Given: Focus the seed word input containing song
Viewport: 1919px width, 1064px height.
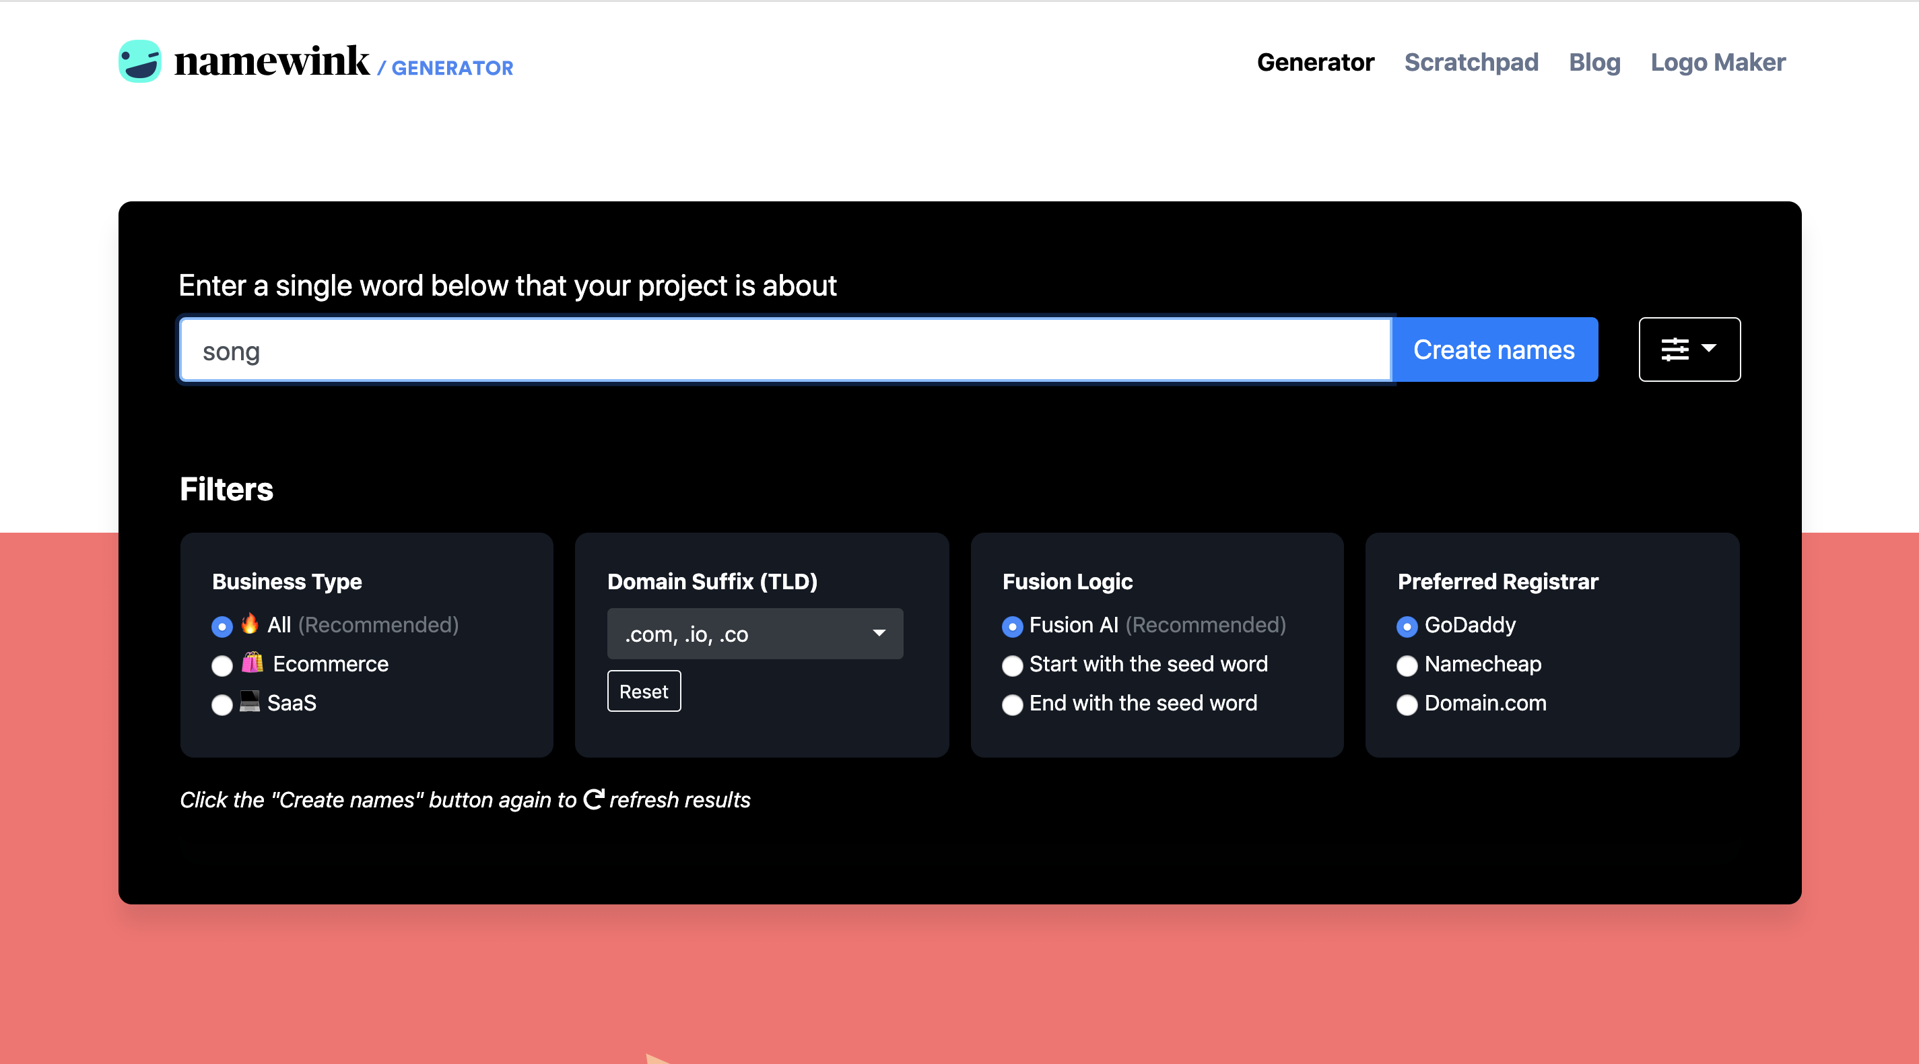Looking at the screenshot, I should tap(784, 350).
